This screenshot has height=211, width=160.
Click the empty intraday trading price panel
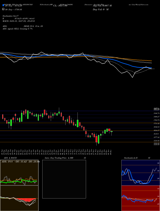(x=64, y=179)
